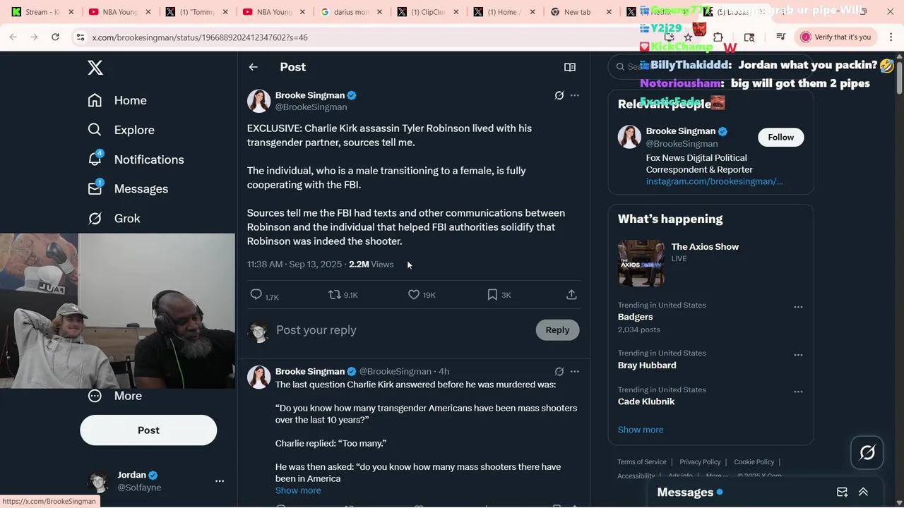Viewport: 904px width, 508px height.
Task: Open more options on the 4h reply post
Action: pos(575,371)
